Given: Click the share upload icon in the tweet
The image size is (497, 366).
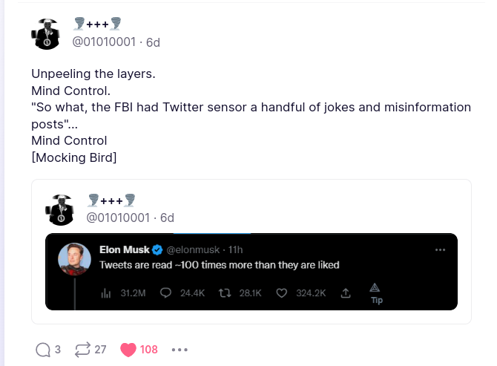Looking at the screenshot, I should tap(345, 293).
